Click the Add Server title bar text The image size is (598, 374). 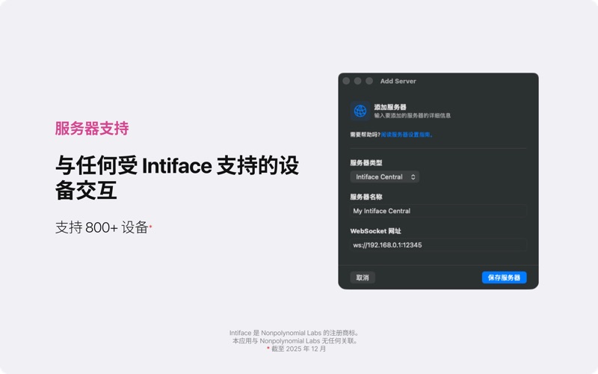[398, 81]
